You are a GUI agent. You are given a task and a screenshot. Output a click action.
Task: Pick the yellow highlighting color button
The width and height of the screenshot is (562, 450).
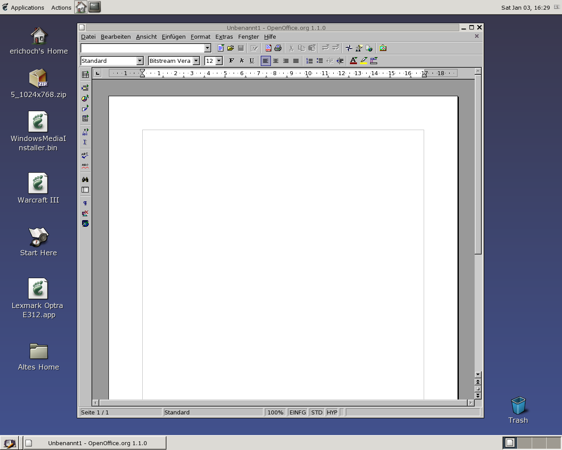tap(364, 61)
